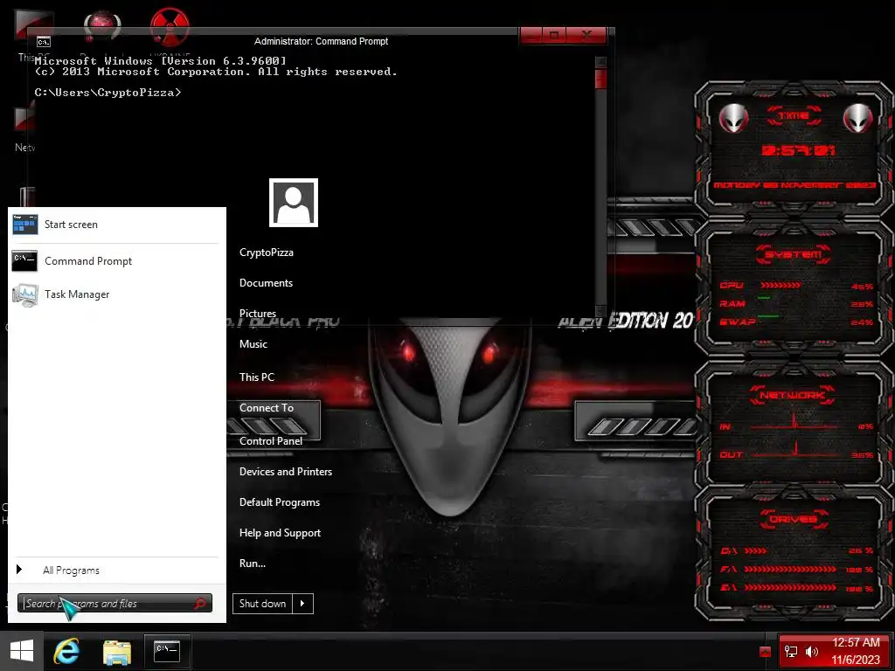Screen dimensions: 895x671
Task: Click the SWAP usage bar in SYSTEM widget
Action: click(x=768, y=315)
